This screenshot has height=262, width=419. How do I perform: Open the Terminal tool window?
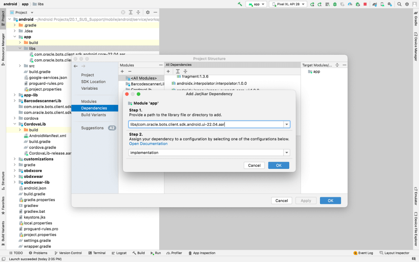[97, 253]
